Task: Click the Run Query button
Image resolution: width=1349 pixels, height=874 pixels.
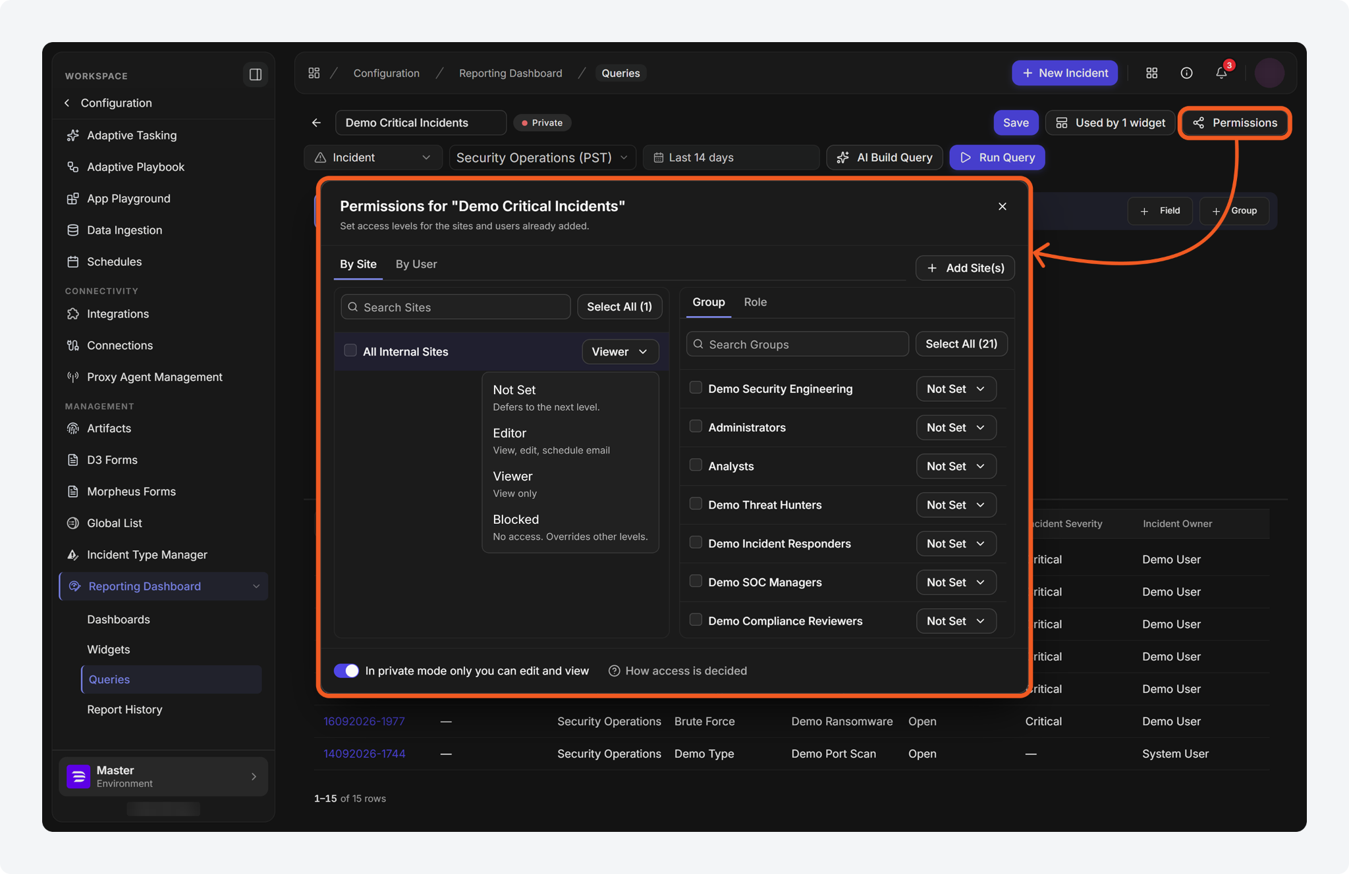Action: pyautogui.click(x=997, y=157)
